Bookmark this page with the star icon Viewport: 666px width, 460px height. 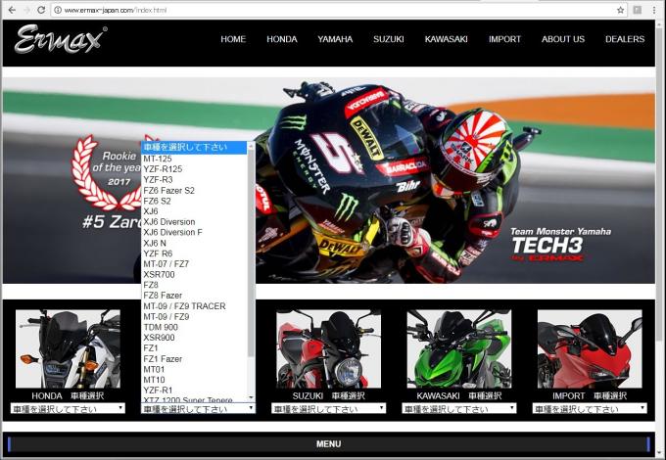[620, 10]
